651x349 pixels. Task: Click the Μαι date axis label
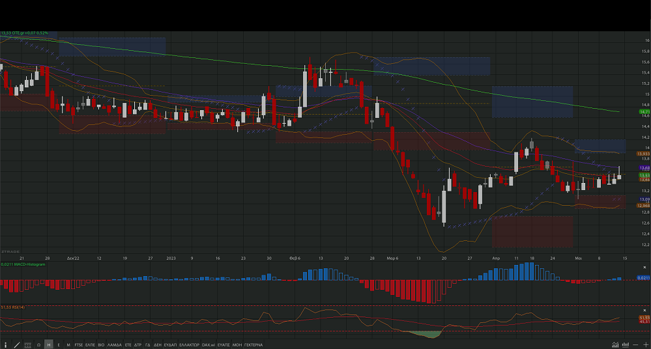click(x=579, y=258)
